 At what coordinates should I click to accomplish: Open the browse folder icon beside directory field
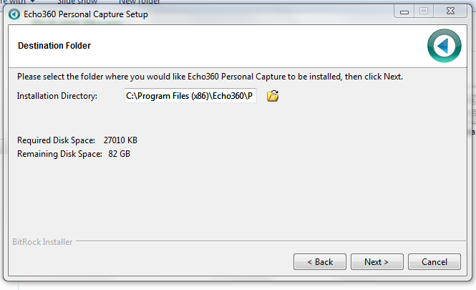pyautogui.click(x=273, y=96)
